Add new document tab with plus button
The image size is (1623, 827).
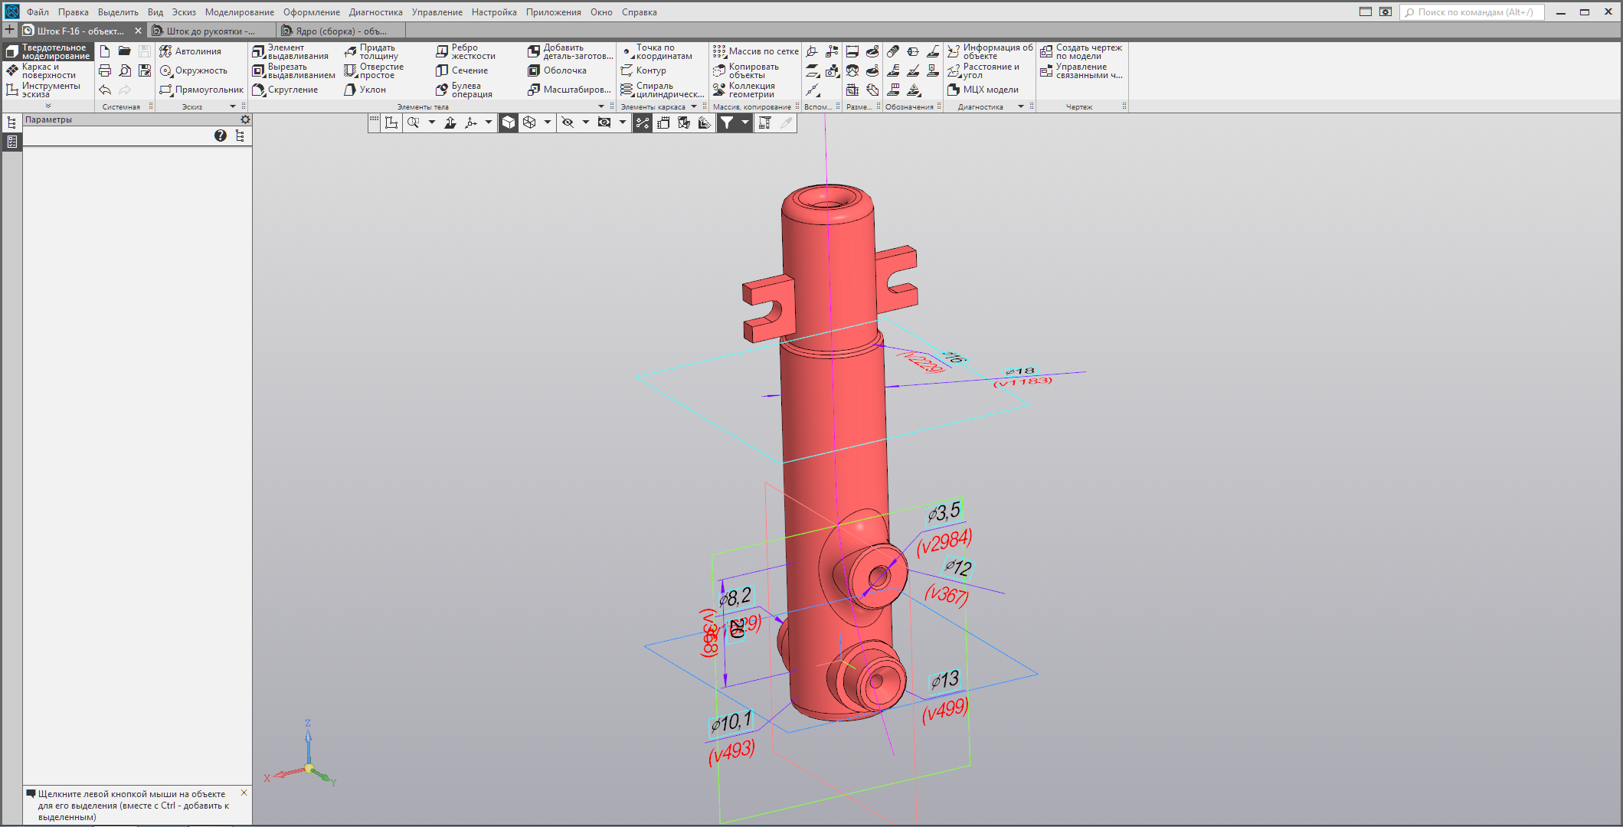point(9,30)
